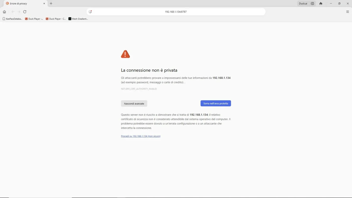Image resolution: width=352 pixels, height=198 pixels.
Task: Click the home icon in toolbar
Action: pos(4,12)
